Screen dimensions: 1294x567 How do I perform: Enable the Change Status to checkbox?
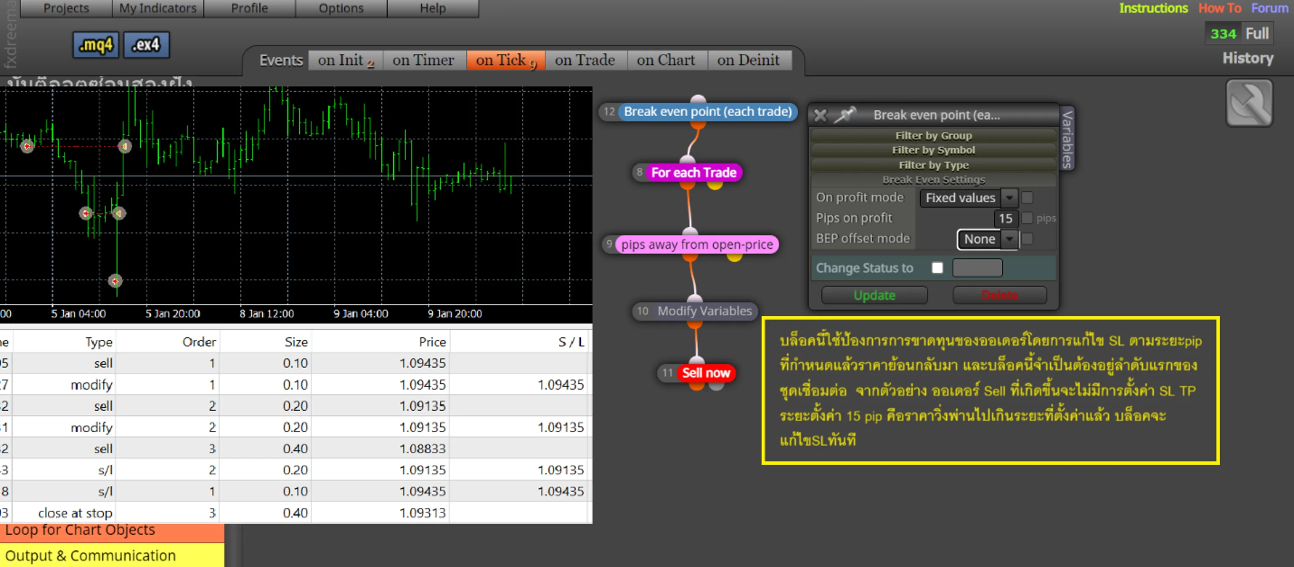pyautogui.click(x=937, y=268)
